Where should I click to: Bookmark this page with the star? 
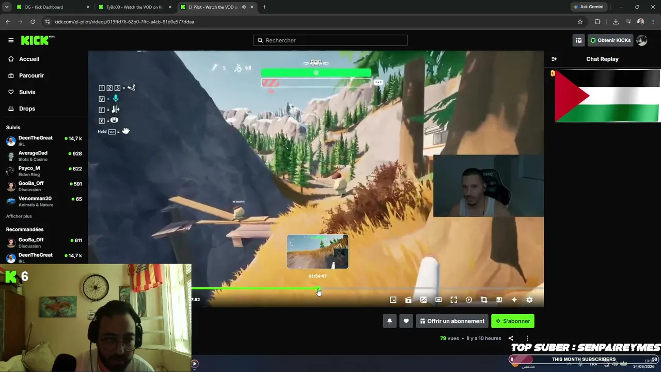580,22
